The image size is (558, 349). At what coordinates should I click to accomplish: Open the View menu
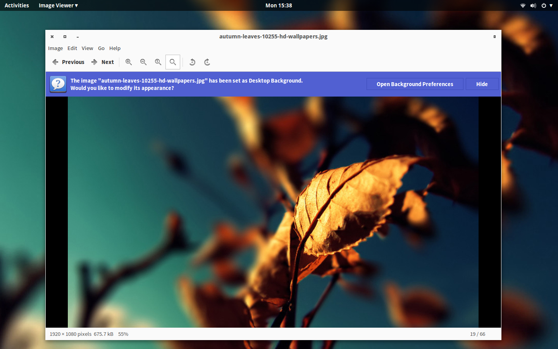pos(87,48)
